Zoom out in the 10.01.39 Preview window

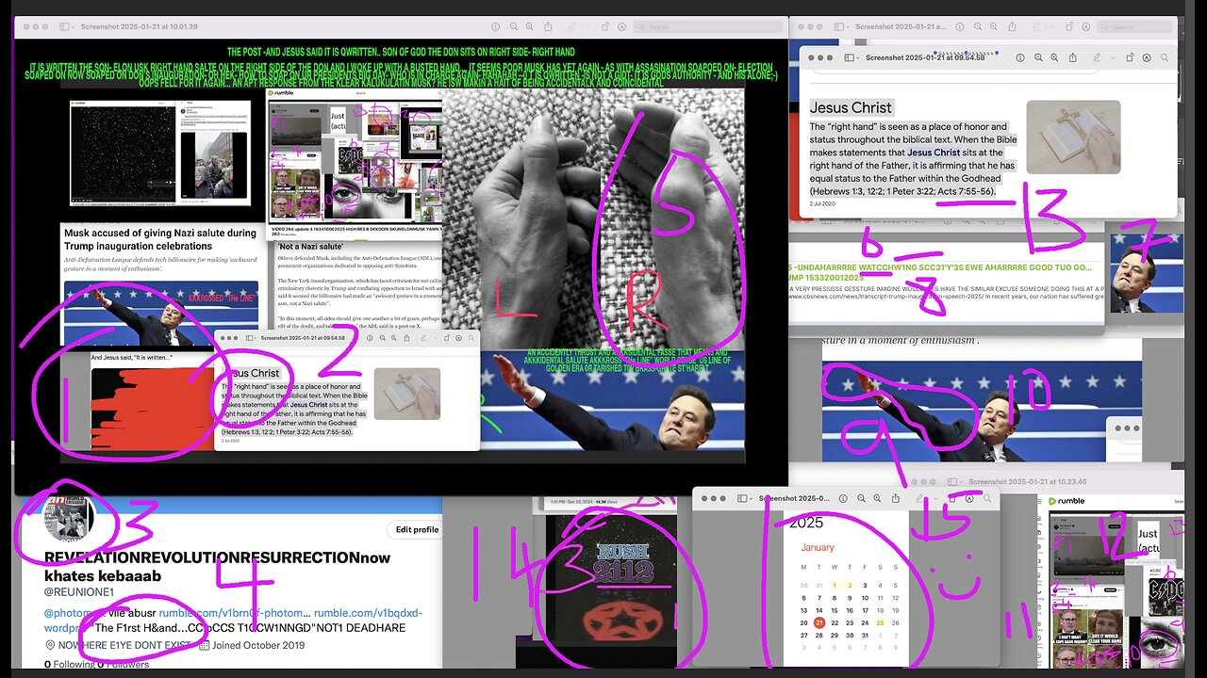[x=514, y=26]
